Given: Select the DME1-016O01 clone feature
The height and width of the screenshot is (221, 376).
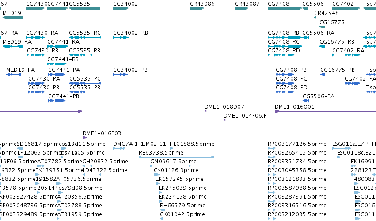Looking at the screenshot, I should click(x=325, y=111).
